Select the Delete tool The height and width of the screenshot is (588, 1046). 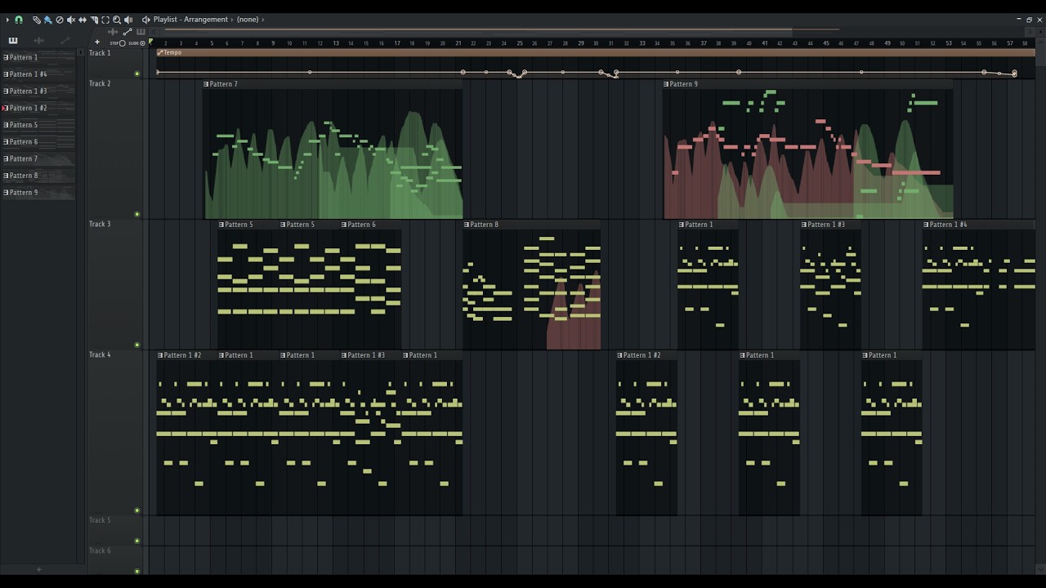(60, 20)
